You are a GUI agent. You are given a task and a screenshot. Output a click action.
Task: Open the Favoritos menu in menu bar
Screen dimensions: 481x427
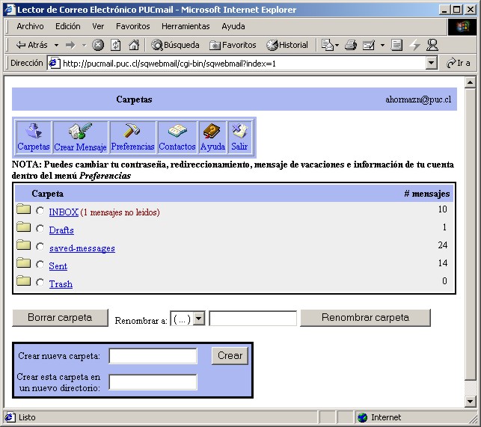[133, 26]
